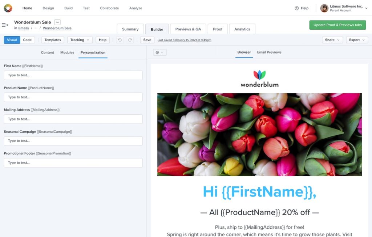Open the Analytics tab
372x237 pixels.
coord(242,29)
